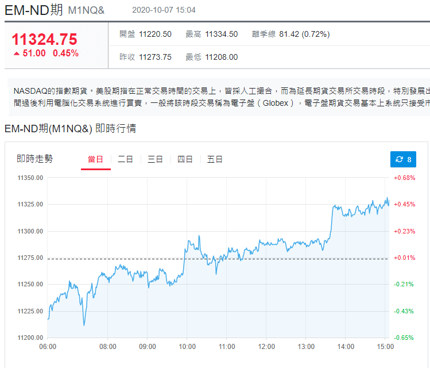The width and height of the screenshot is (430, 368).
Task: Click the +0.01% right axis label
Action: click(405, 258)
